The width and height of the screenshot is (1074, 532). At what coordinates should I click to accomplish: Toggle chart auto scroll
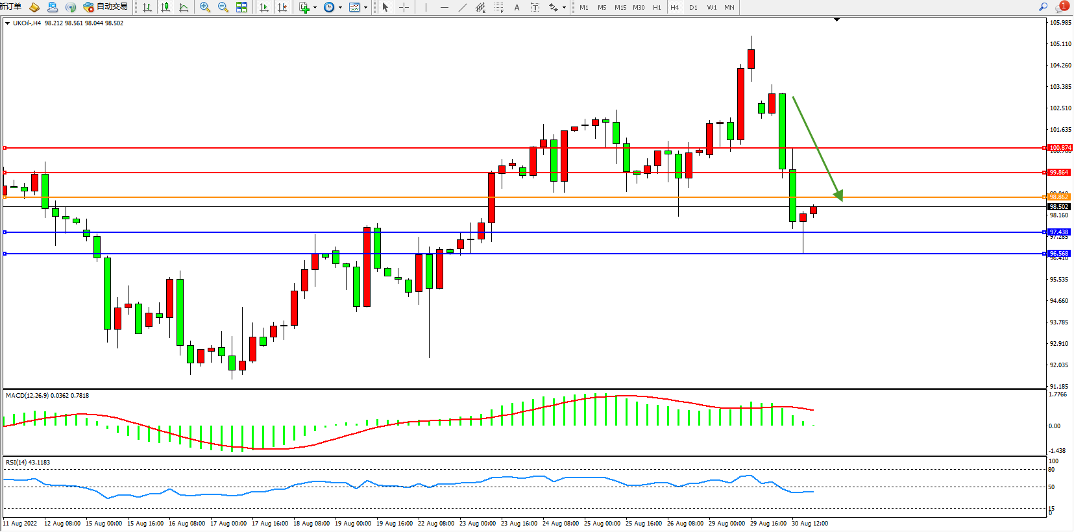[264, 7]
